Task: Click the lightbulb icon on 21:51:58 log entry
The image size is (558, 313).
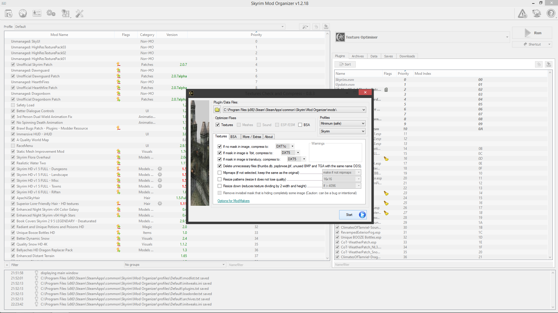Action: pyautogui.click(x=36, y=273)
